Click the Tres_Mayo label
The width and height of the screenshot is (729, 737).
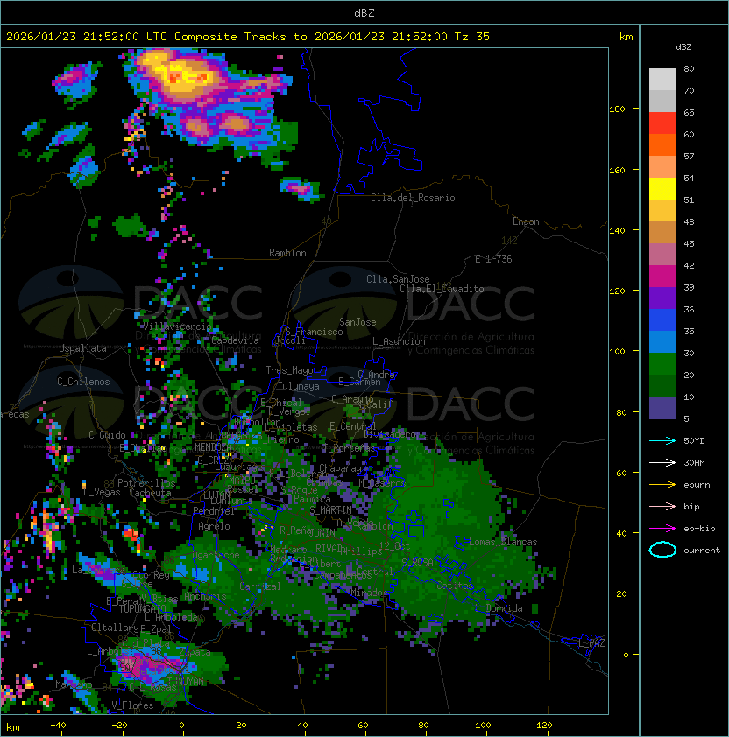click(x=289, y=370)
